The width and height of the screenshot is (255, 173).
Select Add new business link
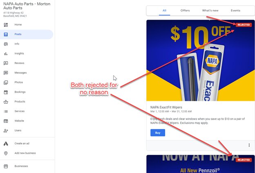(25, 153)
